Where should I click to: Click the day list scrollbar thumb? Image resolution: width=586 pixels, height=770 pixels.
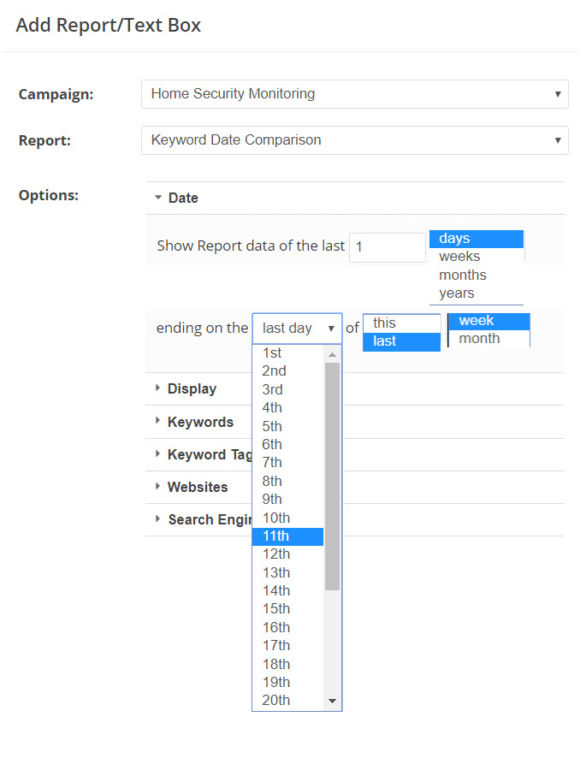pyautogui.click(x=333, y=476)
